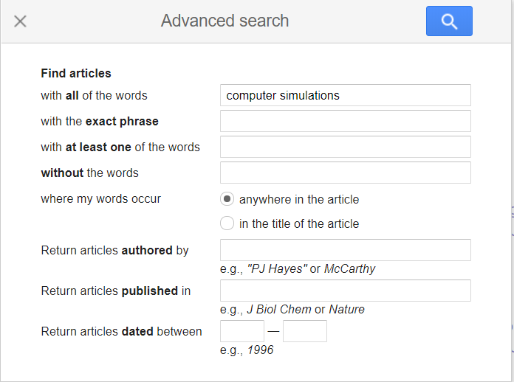This screenshot has width=514, height=382.
Task: Choose 'in the title of the article' option
Action: (x=227, y=223)
